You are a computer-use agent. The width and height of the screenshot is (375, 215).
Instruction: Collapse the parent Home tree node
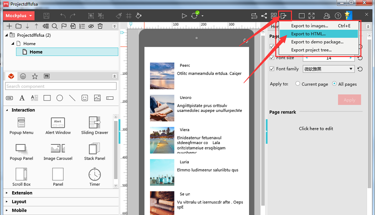click(x=12, y=43)
